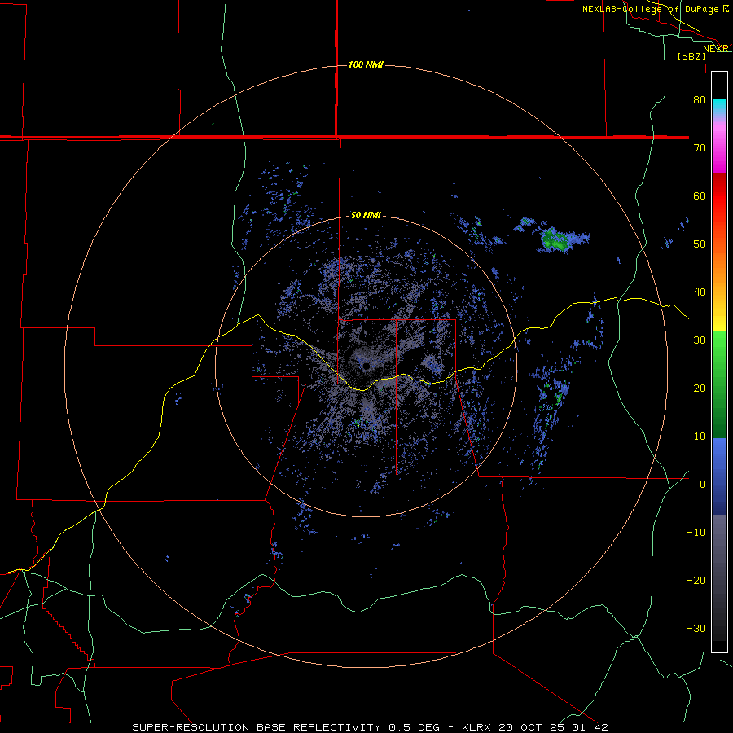Click the blue segment of the color bar
733x733 pixels.
(x=719, y=476)
